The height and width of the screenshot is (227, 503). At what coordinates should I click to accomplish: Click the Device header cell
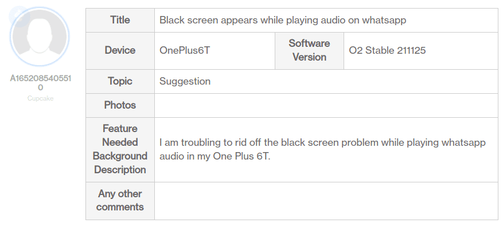pyautogui.click(x=120, y=50)
